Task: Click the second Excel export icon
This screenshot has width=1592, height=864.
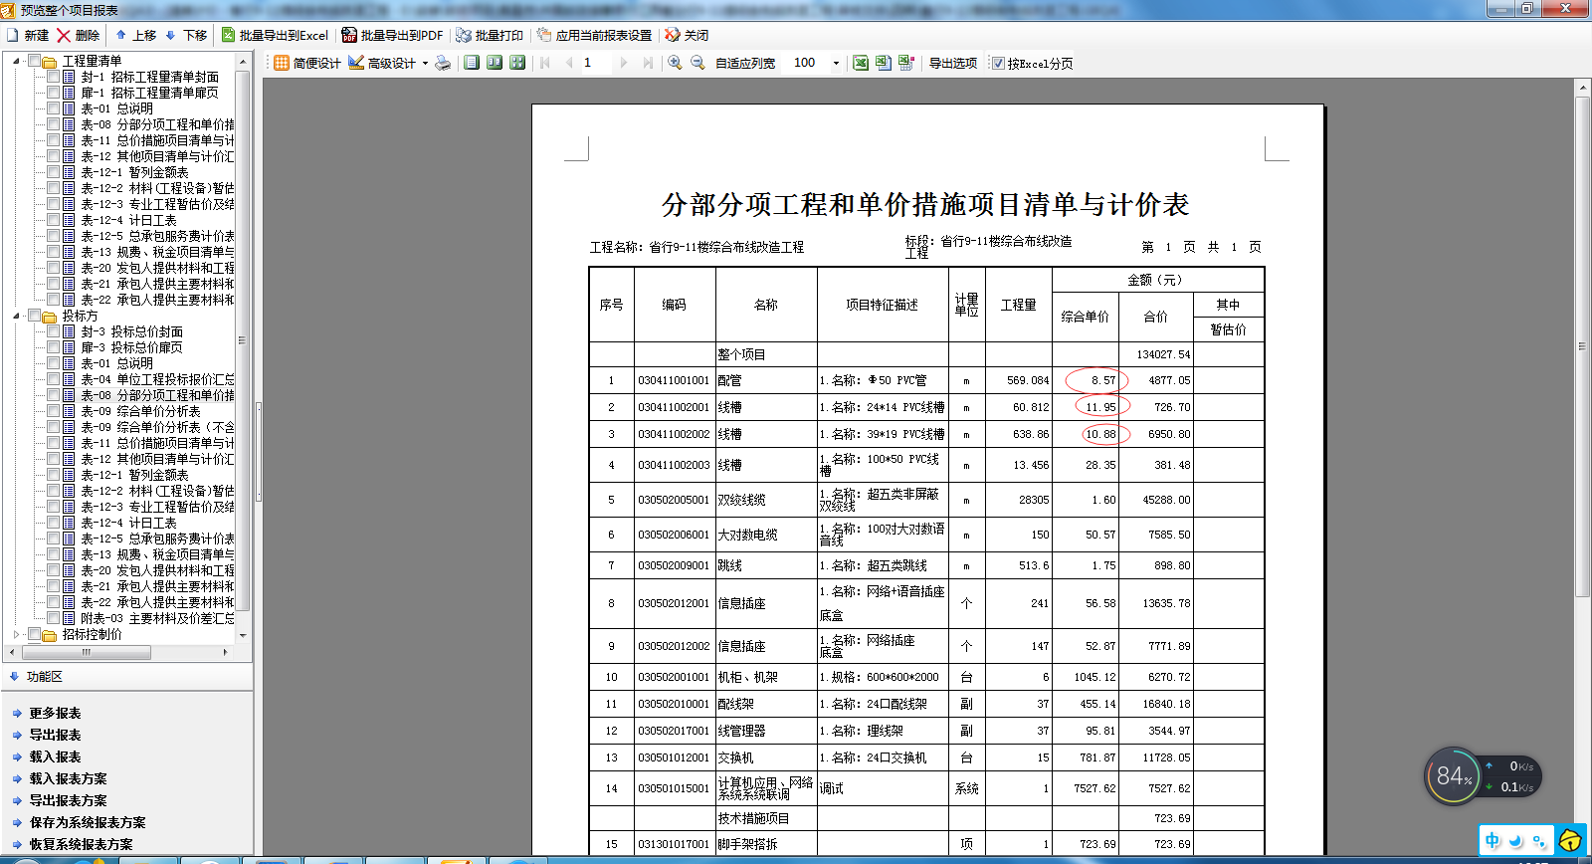Action: 884,63
